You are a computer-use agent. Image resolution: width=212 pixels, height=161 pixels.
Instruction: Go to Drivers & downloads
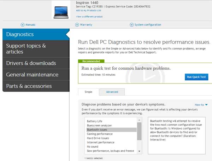click(x=36, y=63)
